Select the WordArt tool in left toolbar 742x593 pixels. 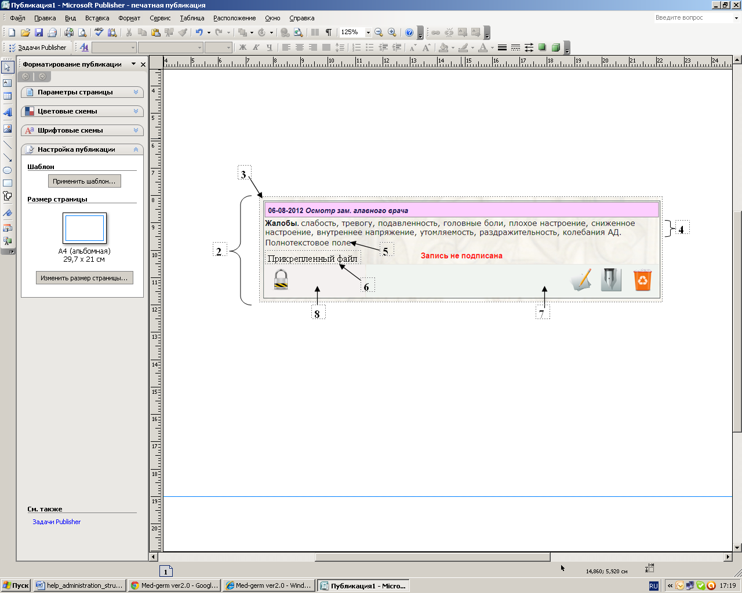tap(8, 112)
